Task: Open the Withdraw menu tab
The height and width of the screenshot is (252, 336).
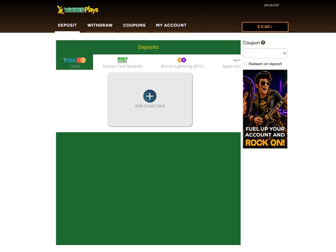Action: (x=100, y=25)
